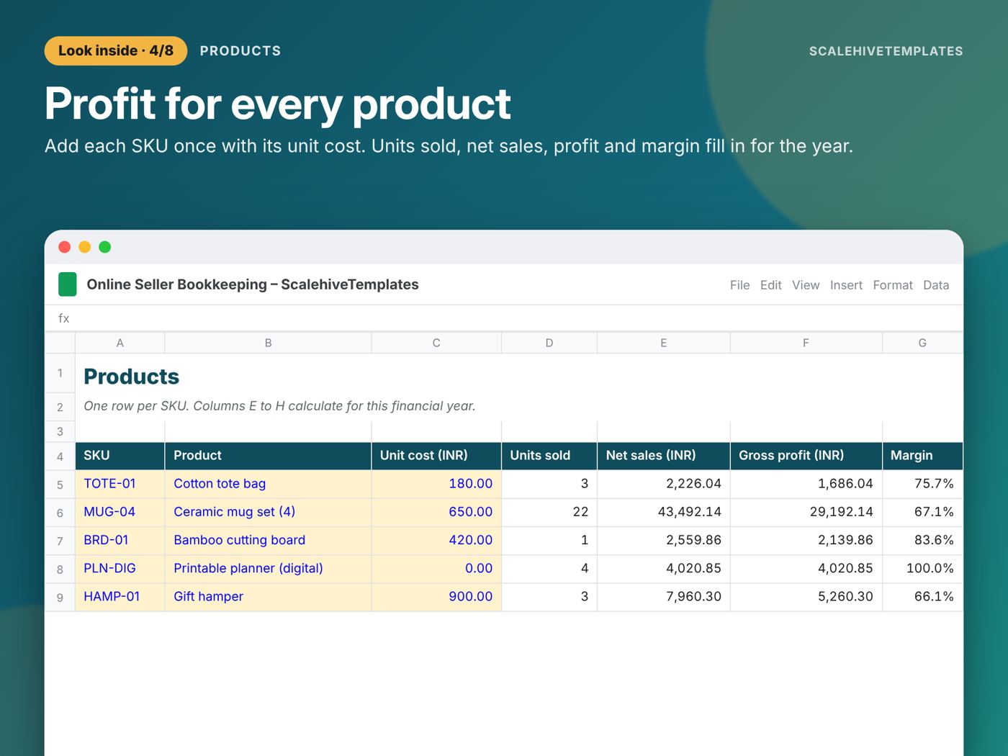Click the Look inside 4/8 badge
The image size is (1008, 756).
pos(116,51)
